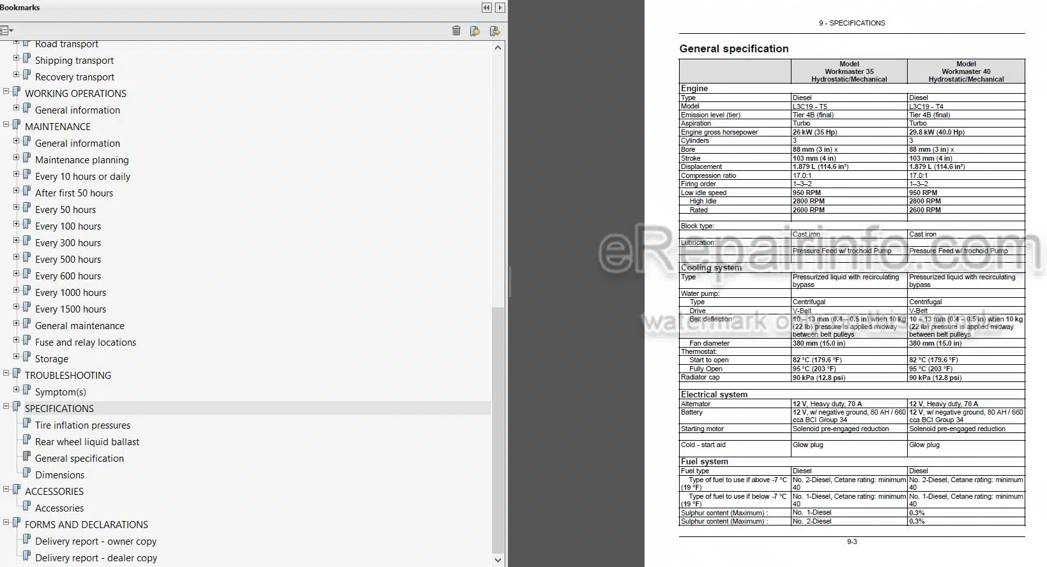
Task: Select the MAINTENANCE bookmark heading
Action: (x=57, y=127)
